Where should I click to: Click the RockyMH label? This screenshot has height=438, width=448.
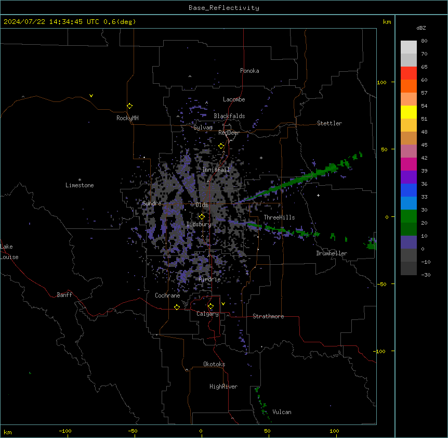point(127,118)
